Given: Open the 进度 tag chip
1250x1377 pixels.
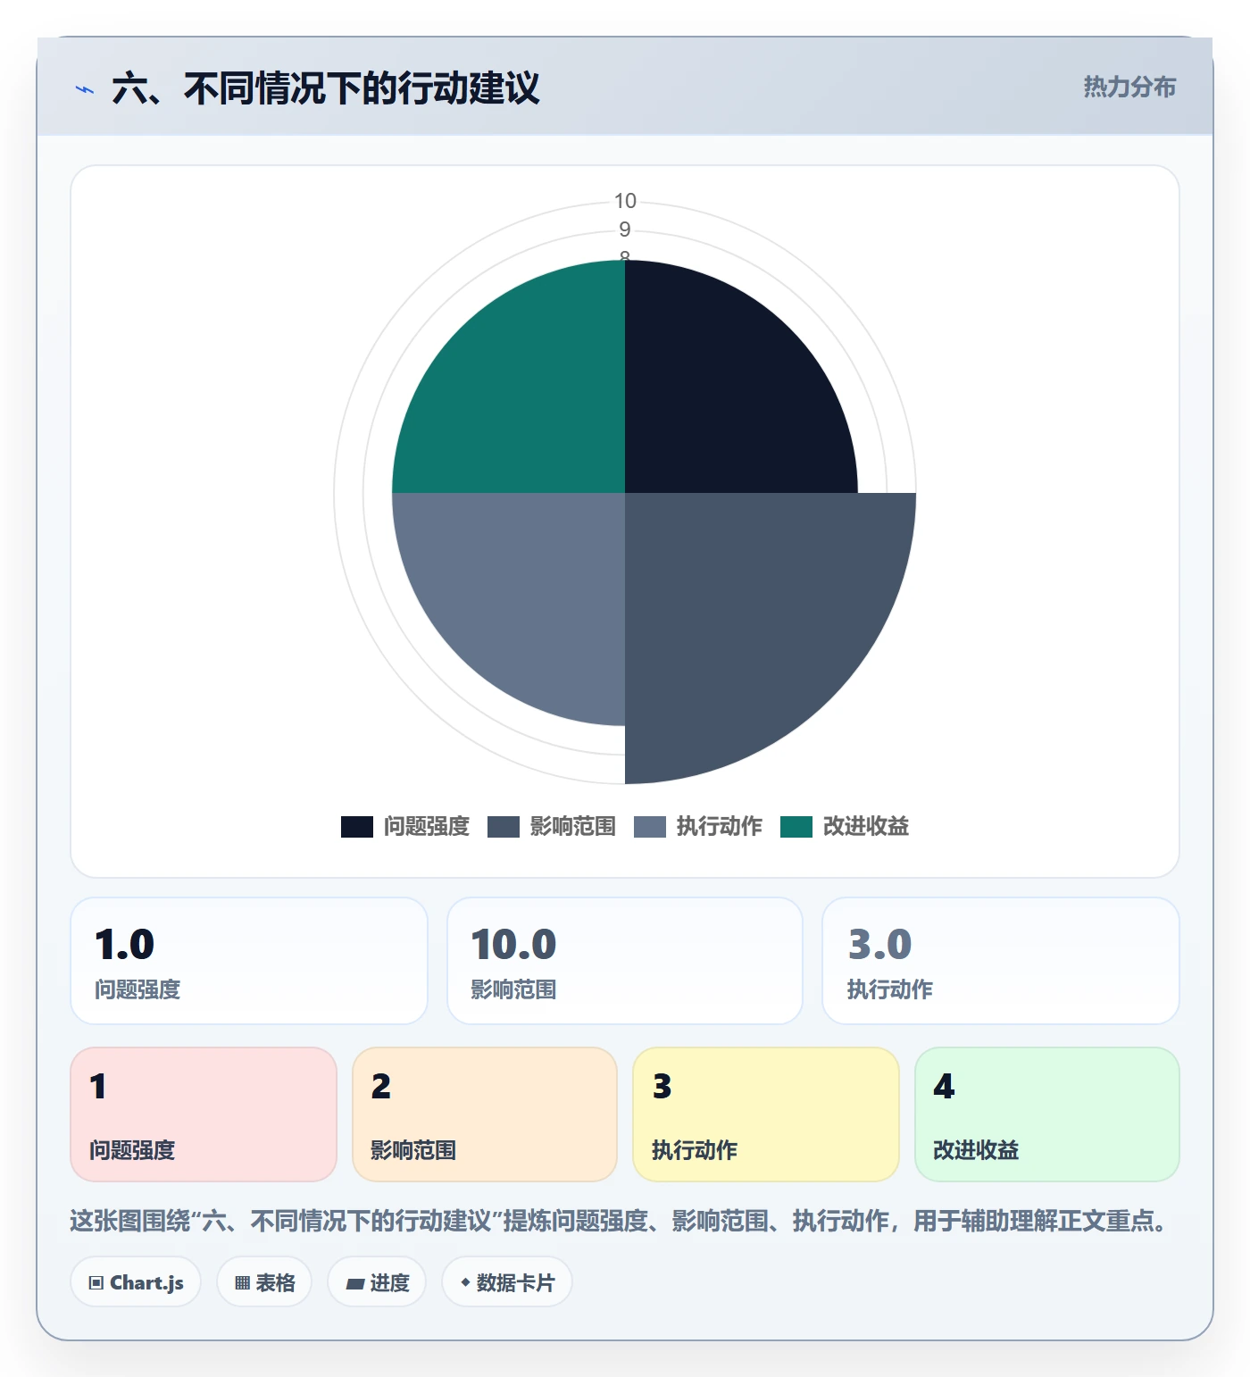Looking at the screenshot, I should point(377,1282).
